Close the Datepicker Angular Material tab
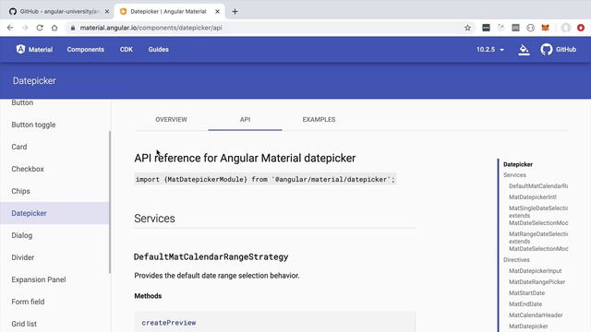 pos(218,12)
